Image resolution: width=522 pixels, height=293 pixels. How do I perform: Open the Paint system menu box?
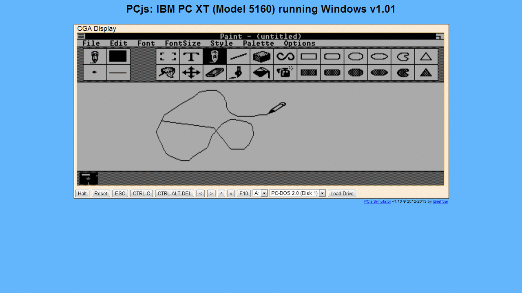[x=82, y=36]
